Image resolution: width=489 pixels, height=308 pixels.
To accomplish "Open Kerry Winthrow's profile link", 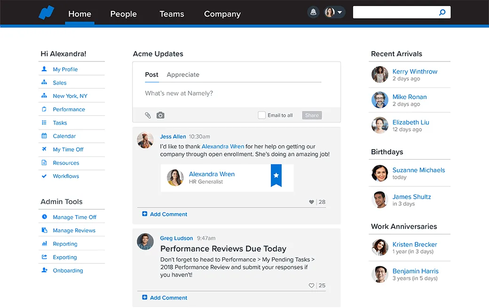I will (415, 72).
